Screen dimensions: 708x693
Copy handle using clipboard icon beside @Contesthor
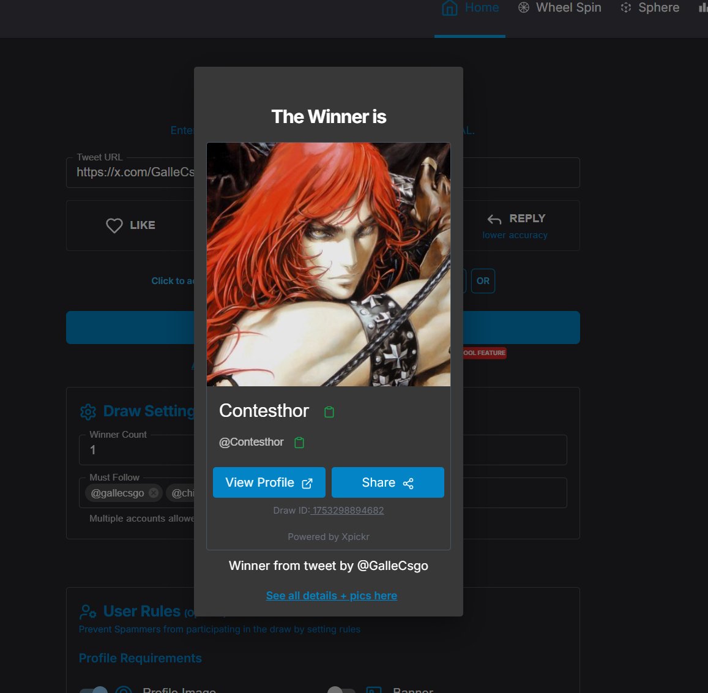[299, 442]
